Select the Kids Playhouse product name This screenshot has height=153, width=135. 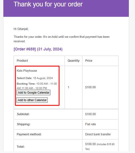point(27,71)
